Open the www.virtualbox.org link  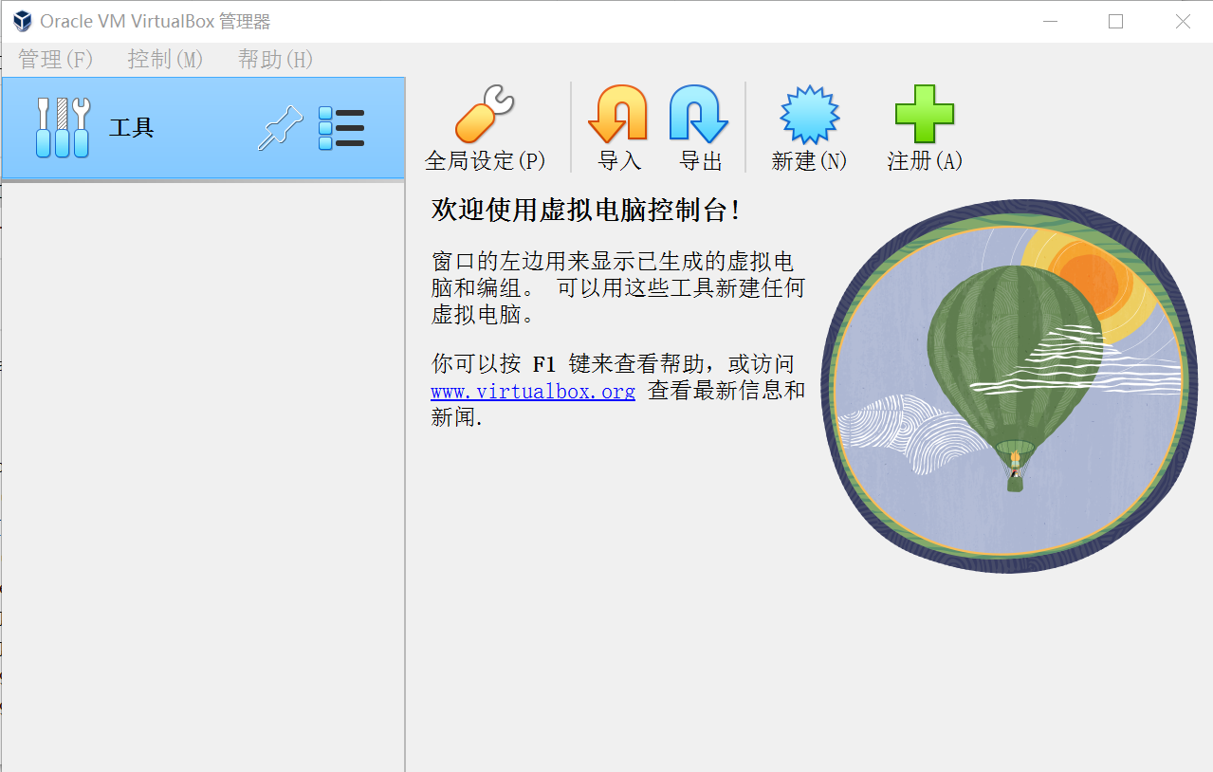[x=533, y=391]
